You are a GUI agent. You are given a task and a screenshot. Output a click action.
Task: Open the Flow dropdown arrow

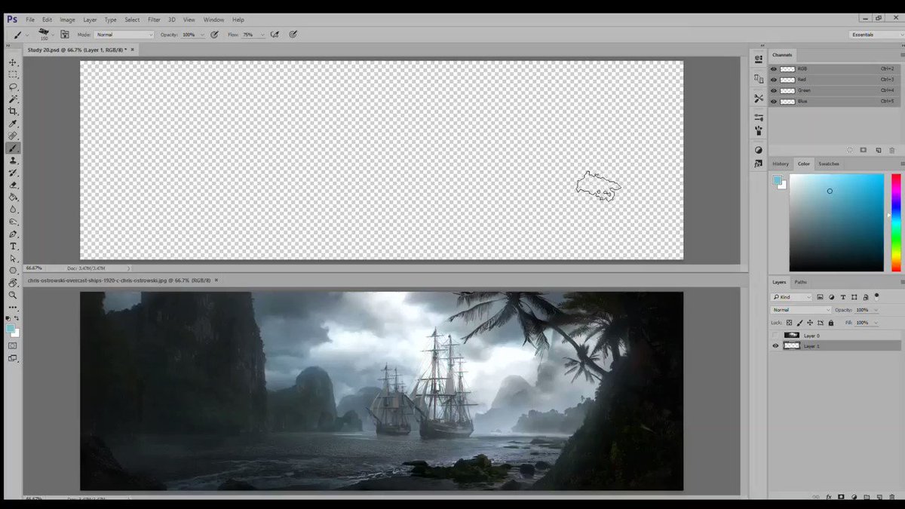(262, 34)
